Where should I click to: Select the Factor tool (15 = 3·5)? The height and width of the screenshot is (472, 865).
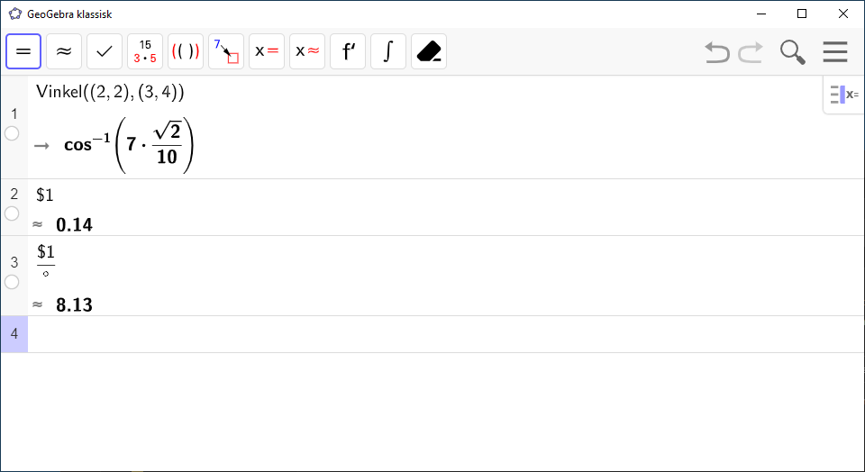click(145, 51)
